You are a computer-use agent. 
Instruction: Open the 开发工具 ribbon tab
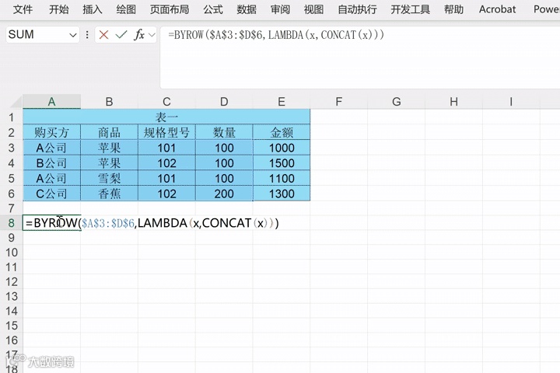pos(410,9)
